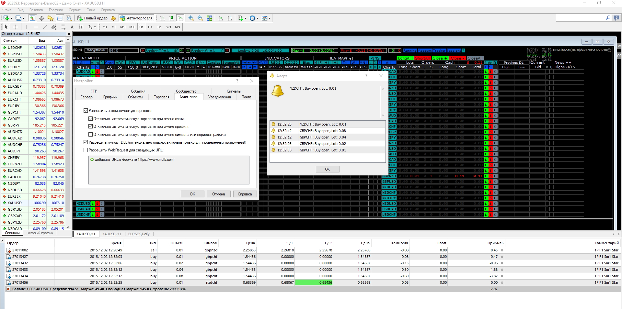
Task: Select the text label tool A
Action: (x=72, y=27)
